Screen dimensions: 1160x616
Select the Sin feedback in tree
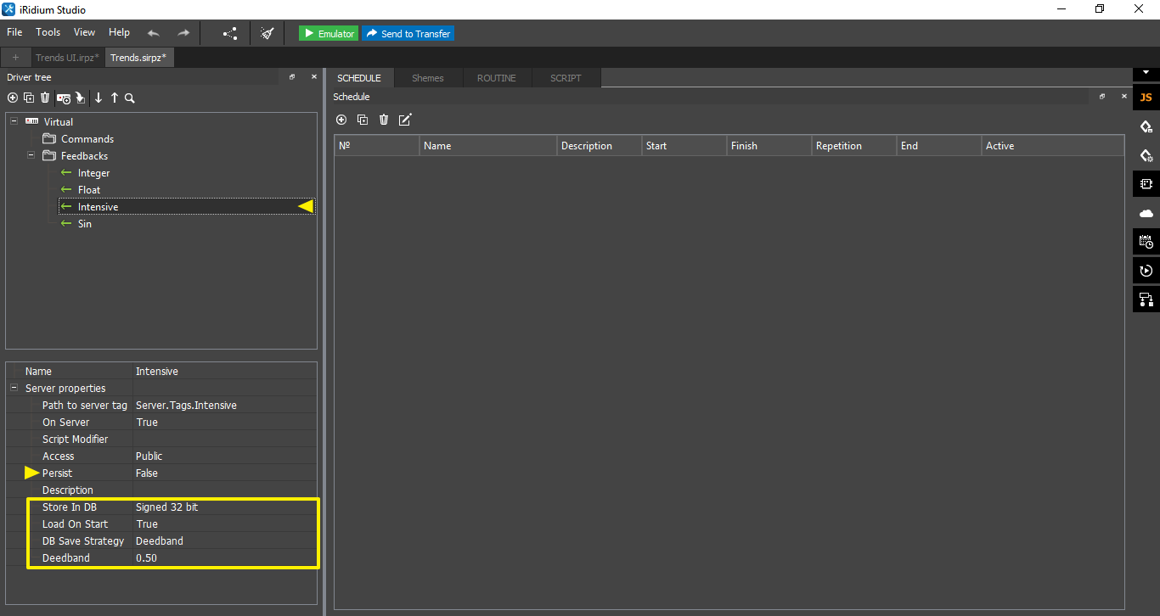(85, 224)
